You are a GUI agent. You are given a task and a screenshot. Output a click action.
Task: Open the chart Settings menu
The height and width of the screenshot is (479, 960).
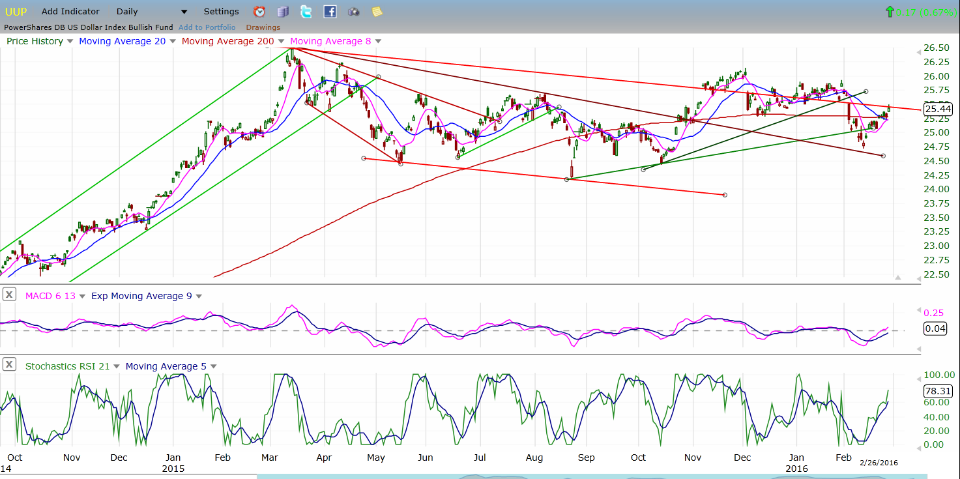click(221, 12)
